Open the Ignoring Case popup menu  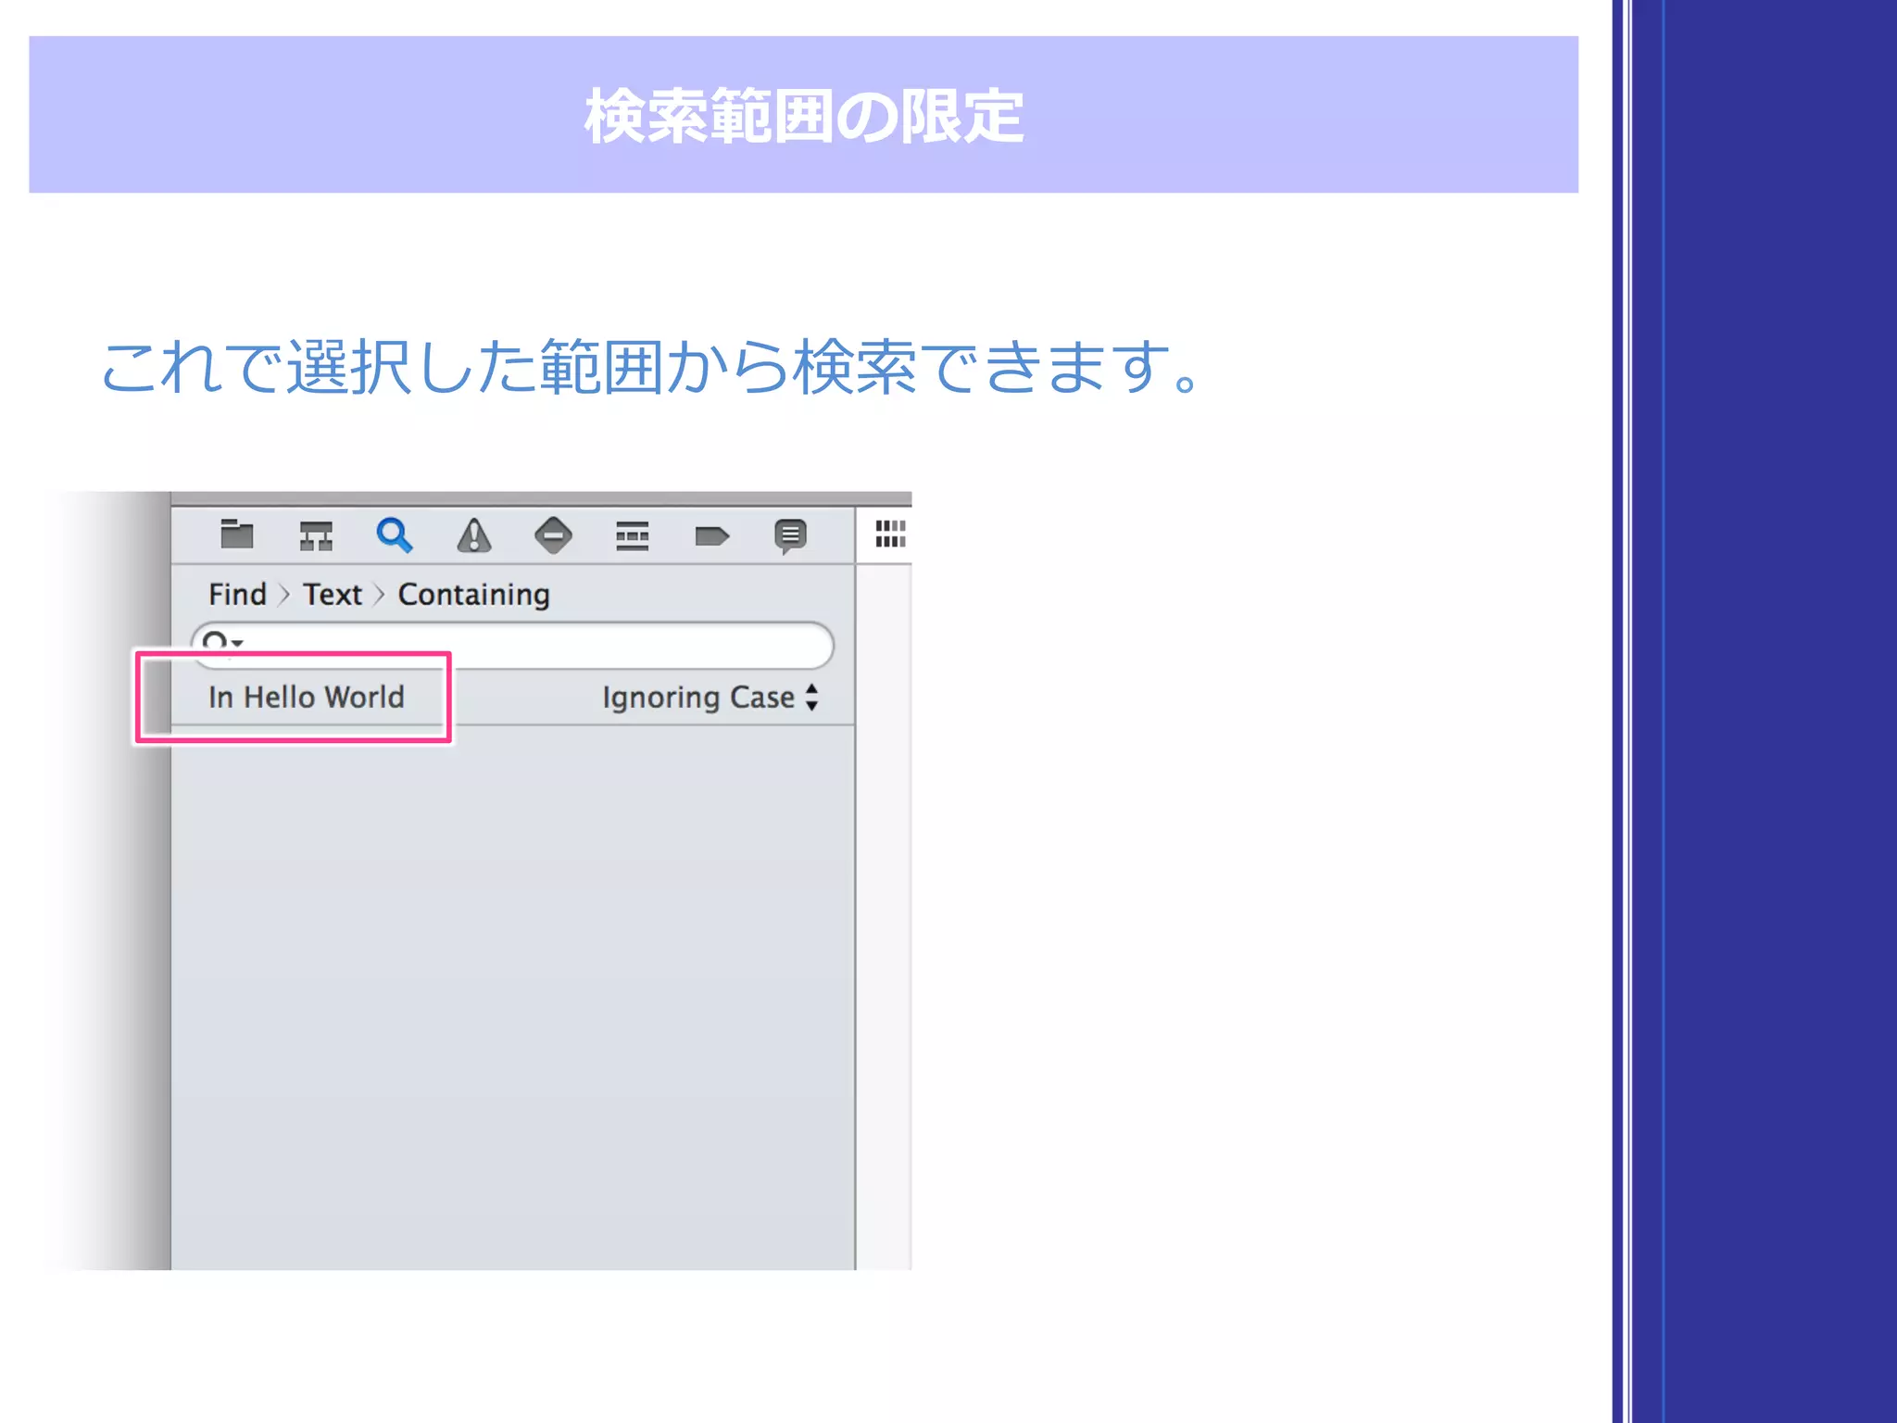tap(698, 697)
